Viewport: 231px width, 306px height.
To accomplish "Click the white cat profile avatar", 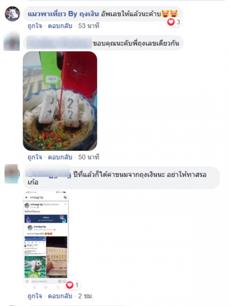I will (x=12, y=14).
